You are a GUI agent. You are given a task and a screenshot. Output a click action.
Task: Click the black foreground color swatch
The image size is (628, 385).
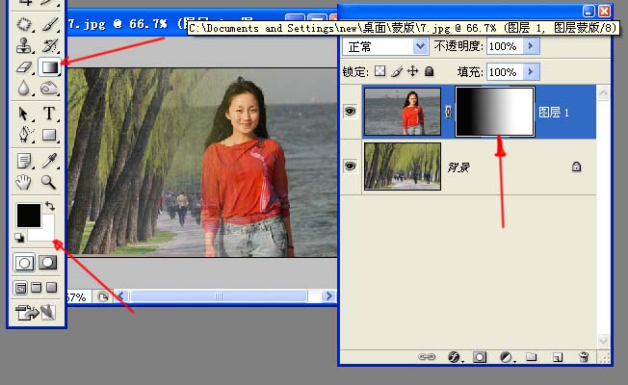pyautogui.click(x=27, y=215)
